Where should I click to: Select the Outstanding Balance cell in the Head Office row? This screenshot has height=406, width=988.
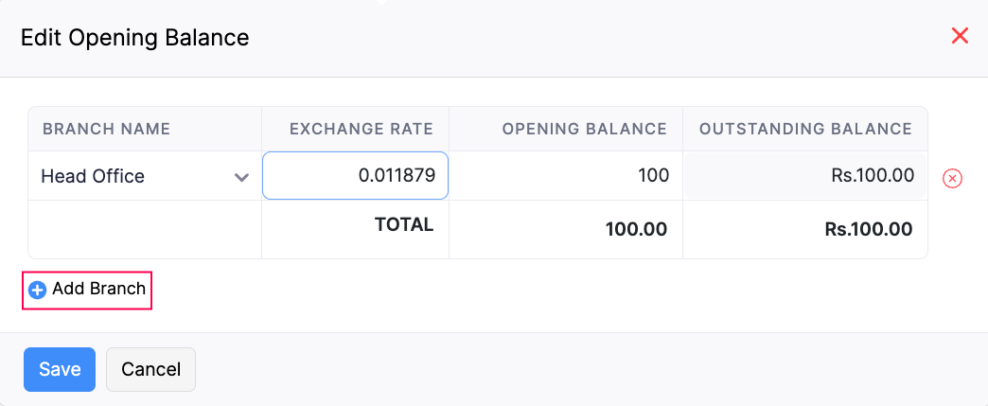click(804, 176)
